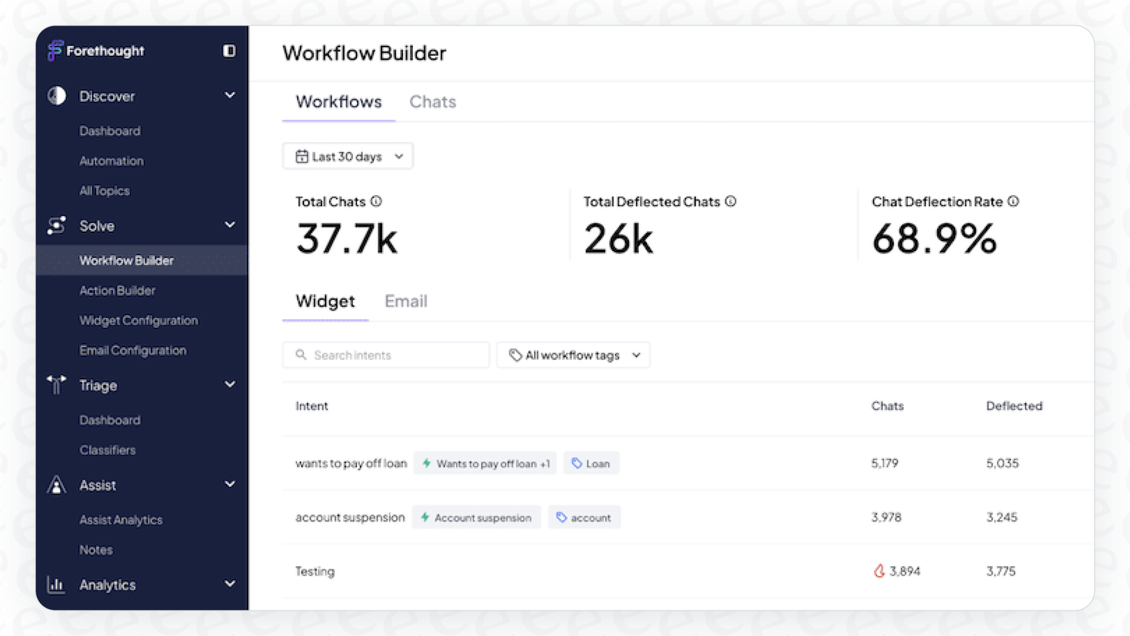
Task: Open the Last 30 days dropdown
Action: point(348,155)
